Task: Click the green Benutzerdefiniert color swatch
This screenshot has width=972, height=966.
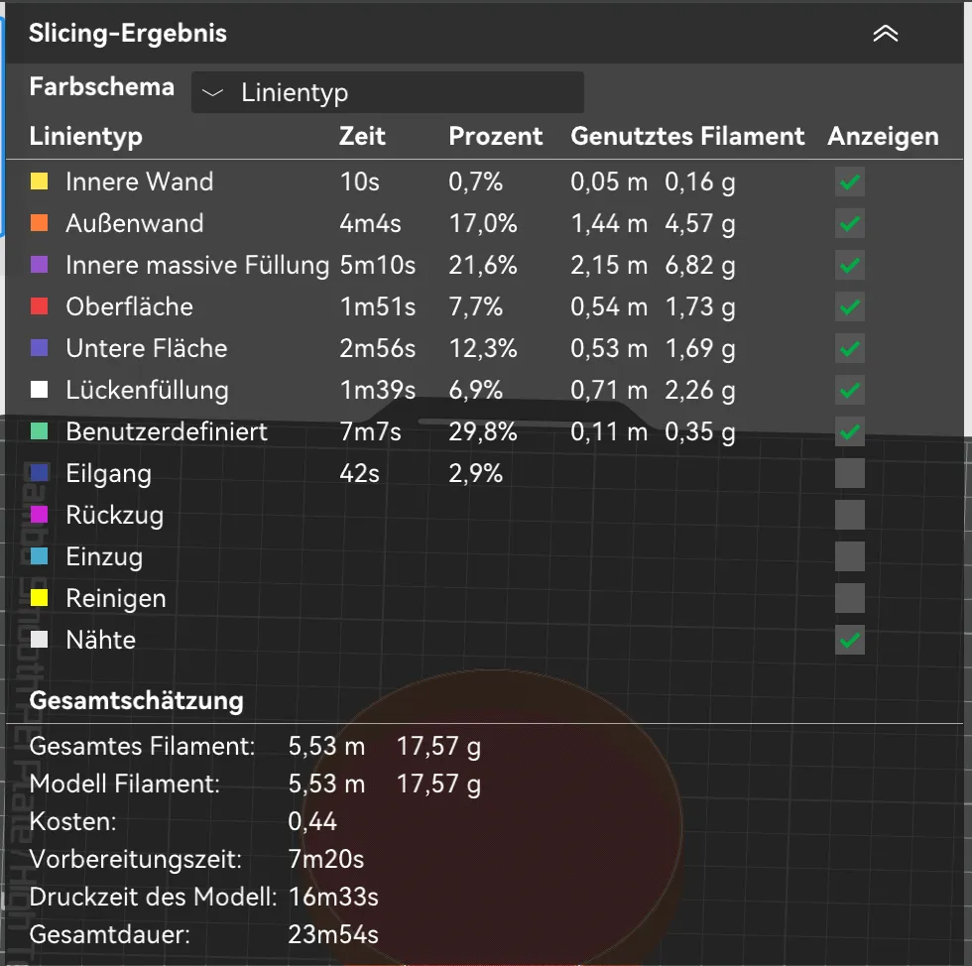Action: 39,431
